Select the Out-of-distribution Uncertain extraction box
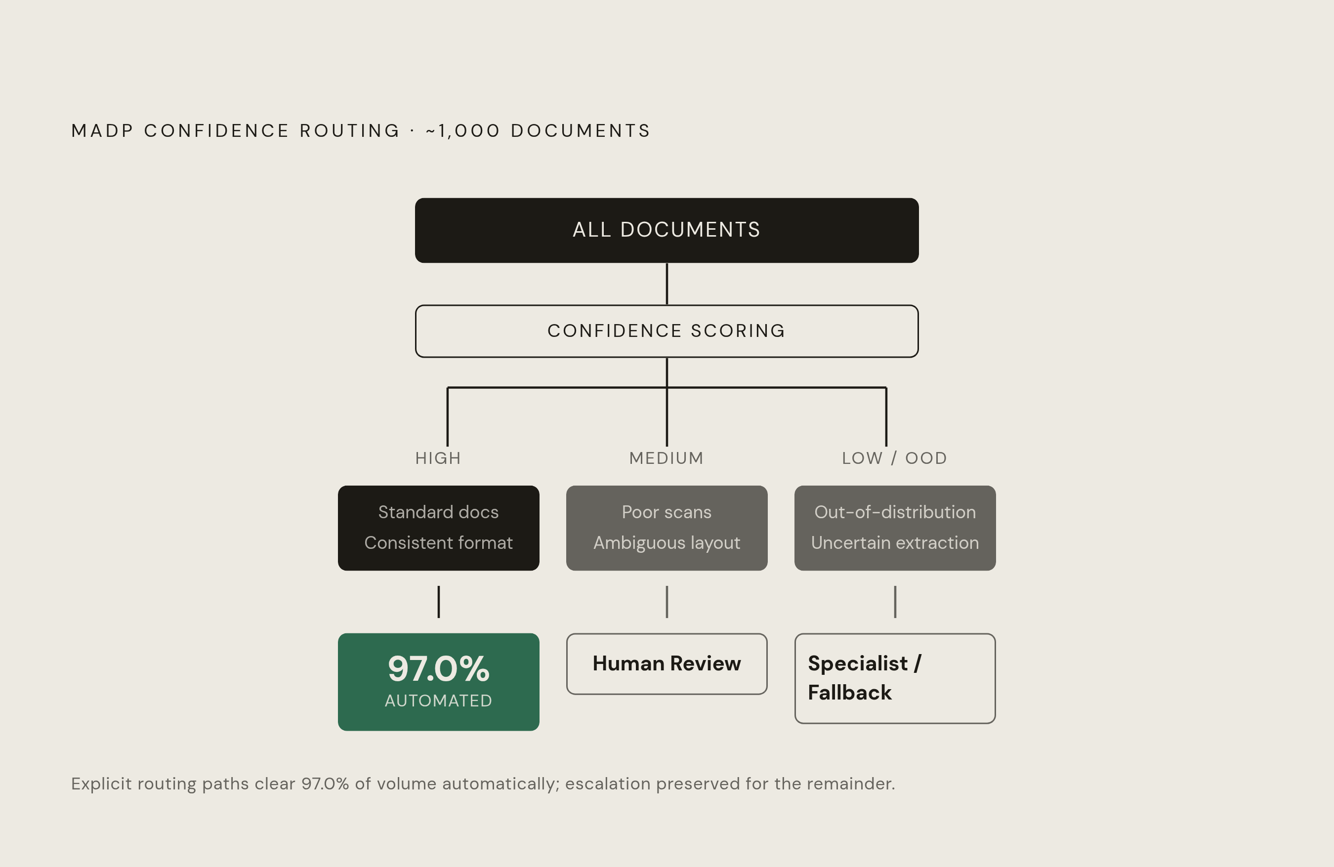 pyautogui.click(x=895, y=528)
